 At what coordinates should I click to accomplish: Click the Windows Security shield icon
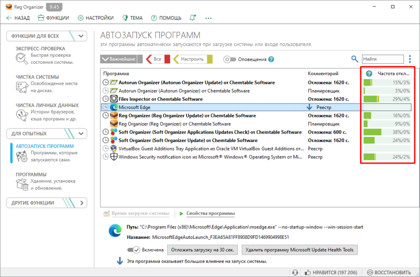click(114, 157)
